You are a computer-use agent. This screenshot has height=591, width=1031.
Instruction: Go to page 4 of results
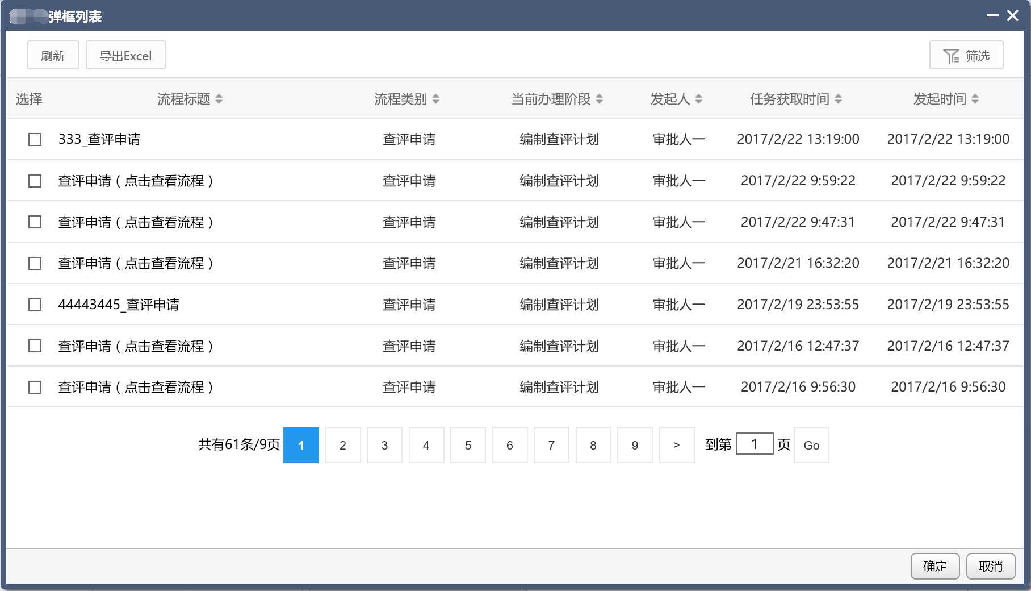pos(426,445)
